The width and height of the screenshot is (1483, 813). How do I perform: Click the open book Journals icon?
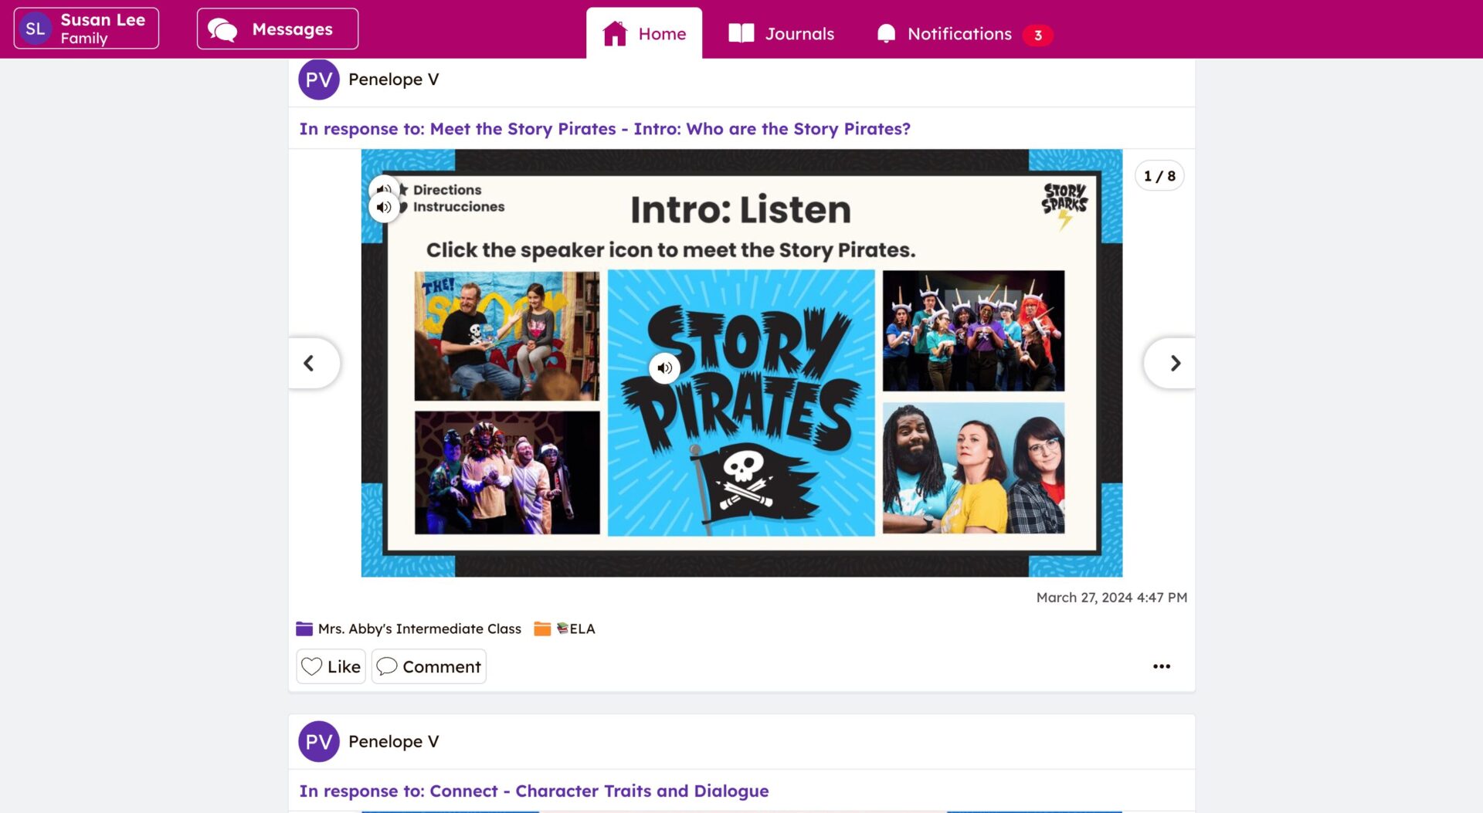click(x=741, y=33)
